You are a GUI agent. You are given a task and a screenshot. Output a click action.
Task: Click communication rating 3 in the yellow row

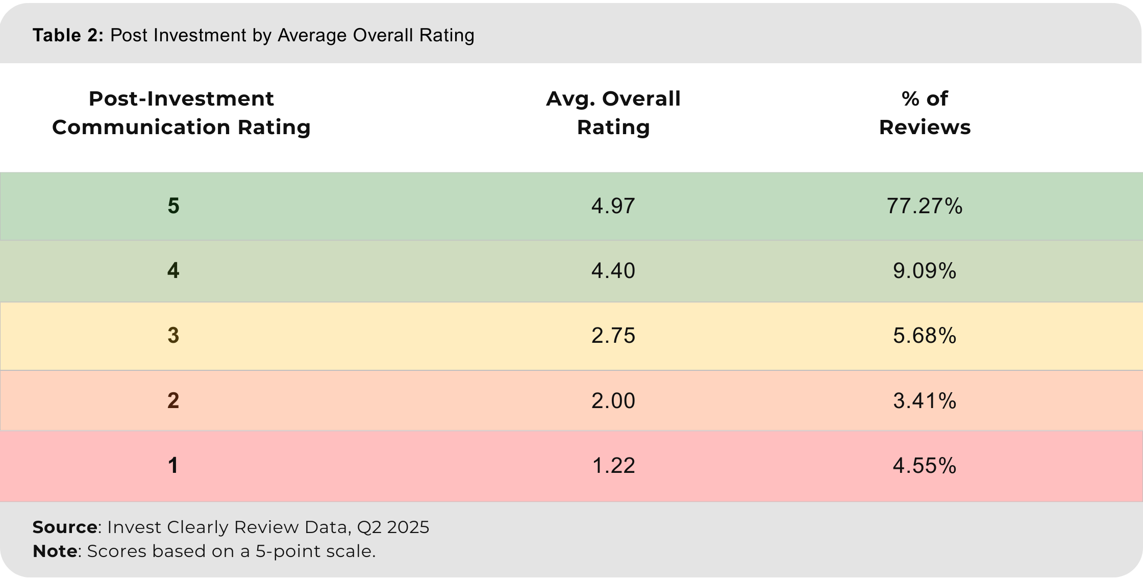point(173,336)
